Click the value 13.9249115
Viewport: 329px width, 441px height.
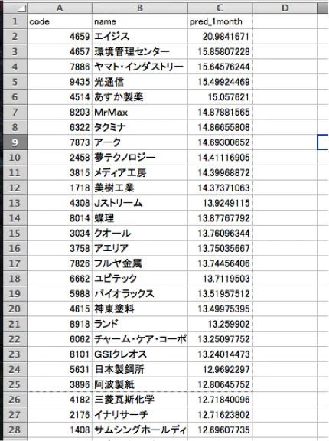tap(220, 203)
